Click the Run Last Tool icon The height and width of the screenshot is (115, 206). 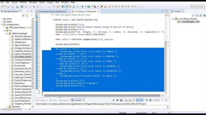95,6
